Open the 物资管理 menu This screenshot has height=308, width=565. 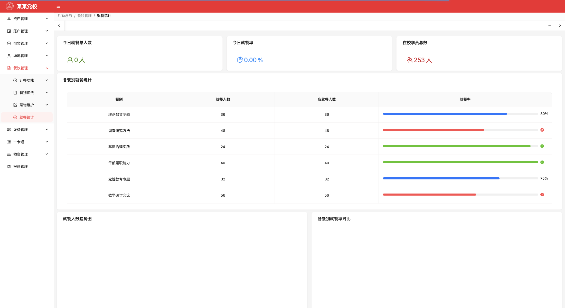coord(27,154)
